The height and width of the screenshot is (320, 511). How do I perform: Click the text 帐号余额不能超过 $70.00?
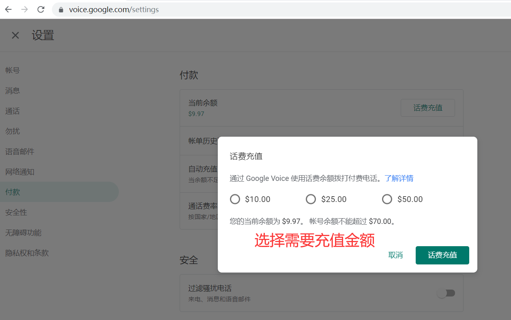coord(352,221)
